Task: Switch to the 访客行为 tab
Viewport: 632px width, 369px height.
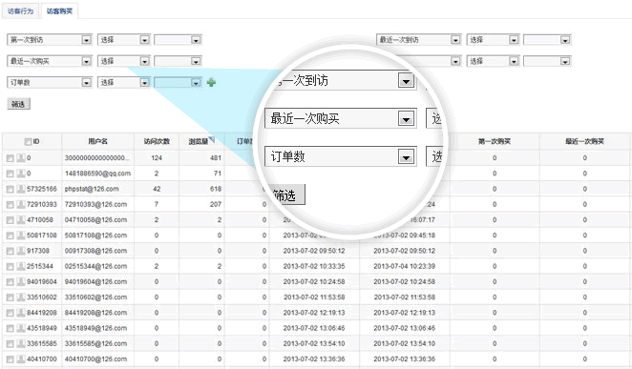Action: point(20,11)
